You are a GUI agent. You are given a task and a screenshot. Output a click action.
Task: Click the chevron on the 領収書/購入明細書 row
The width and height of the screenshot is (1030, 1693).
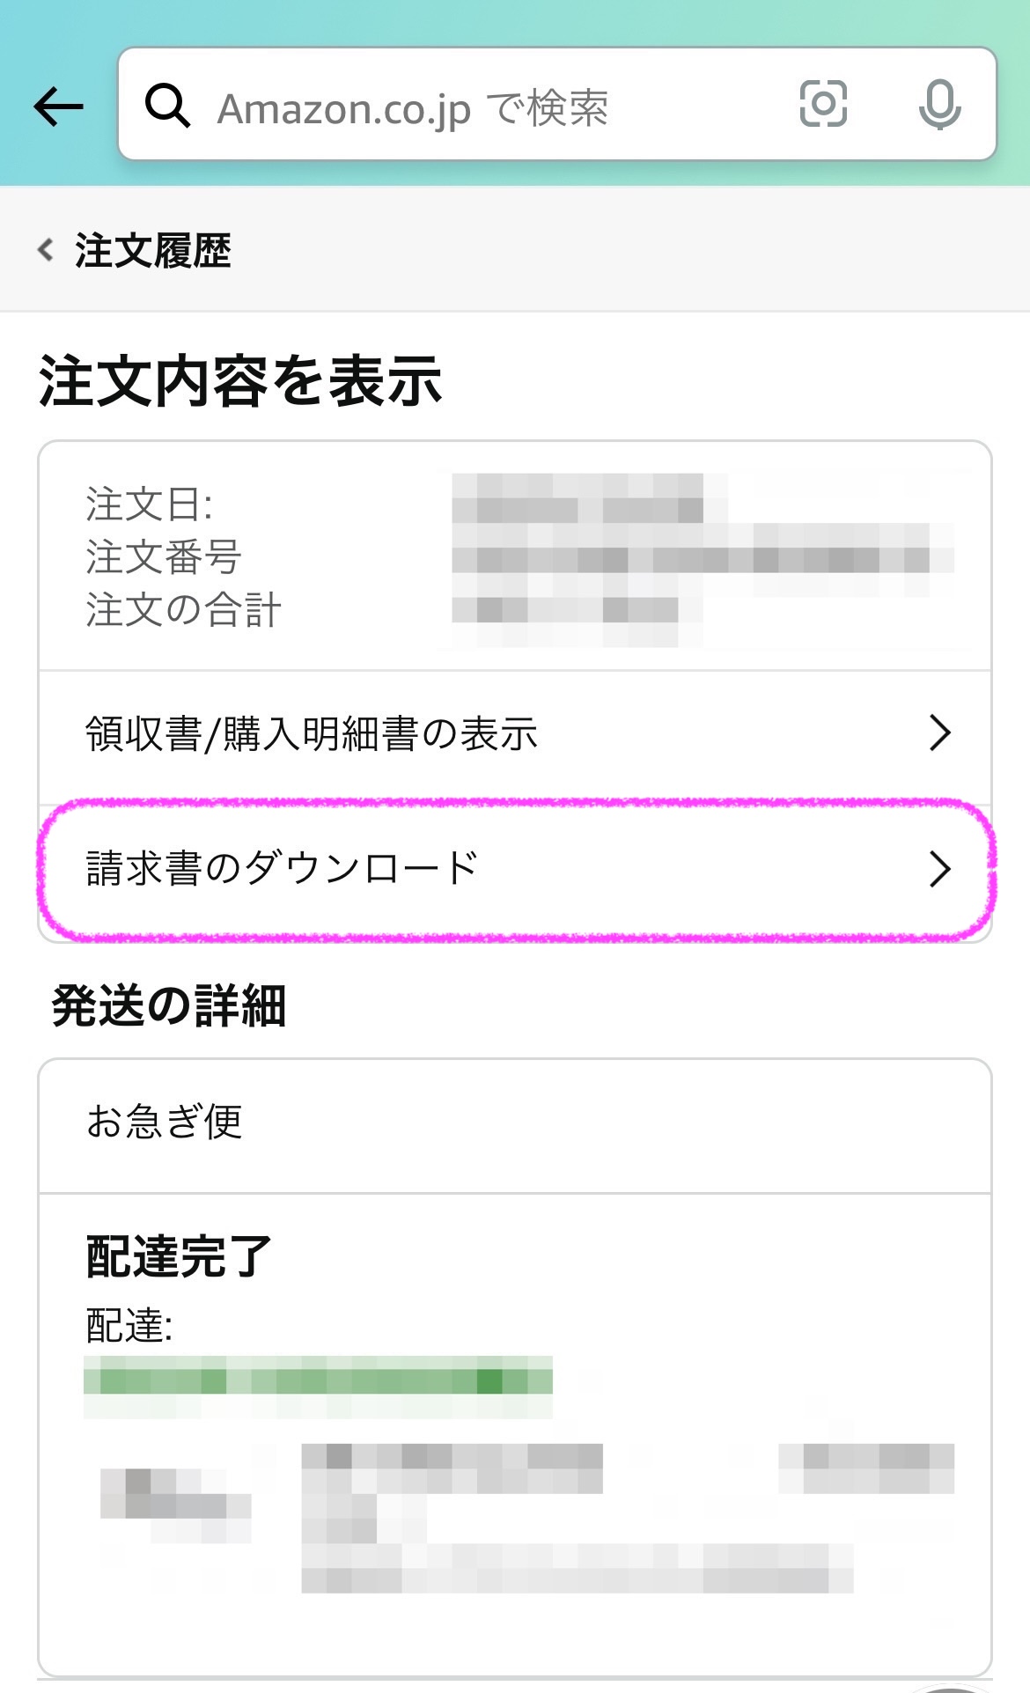[939, 732]
